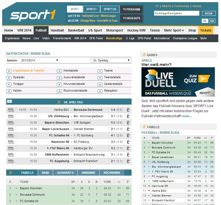The image size is (221, 205).
Task: Switch region to CH
Action: [212, 21]
